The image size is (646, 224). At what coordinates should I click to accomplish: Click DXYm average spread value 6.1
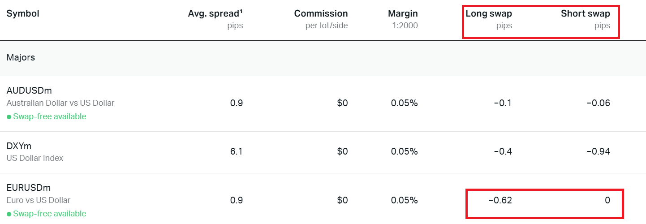coord(236,151)
